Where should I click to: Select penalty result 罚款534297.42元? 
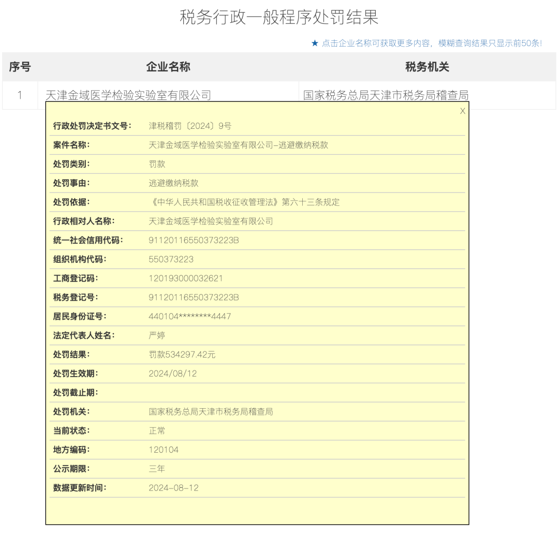(182, 354)
